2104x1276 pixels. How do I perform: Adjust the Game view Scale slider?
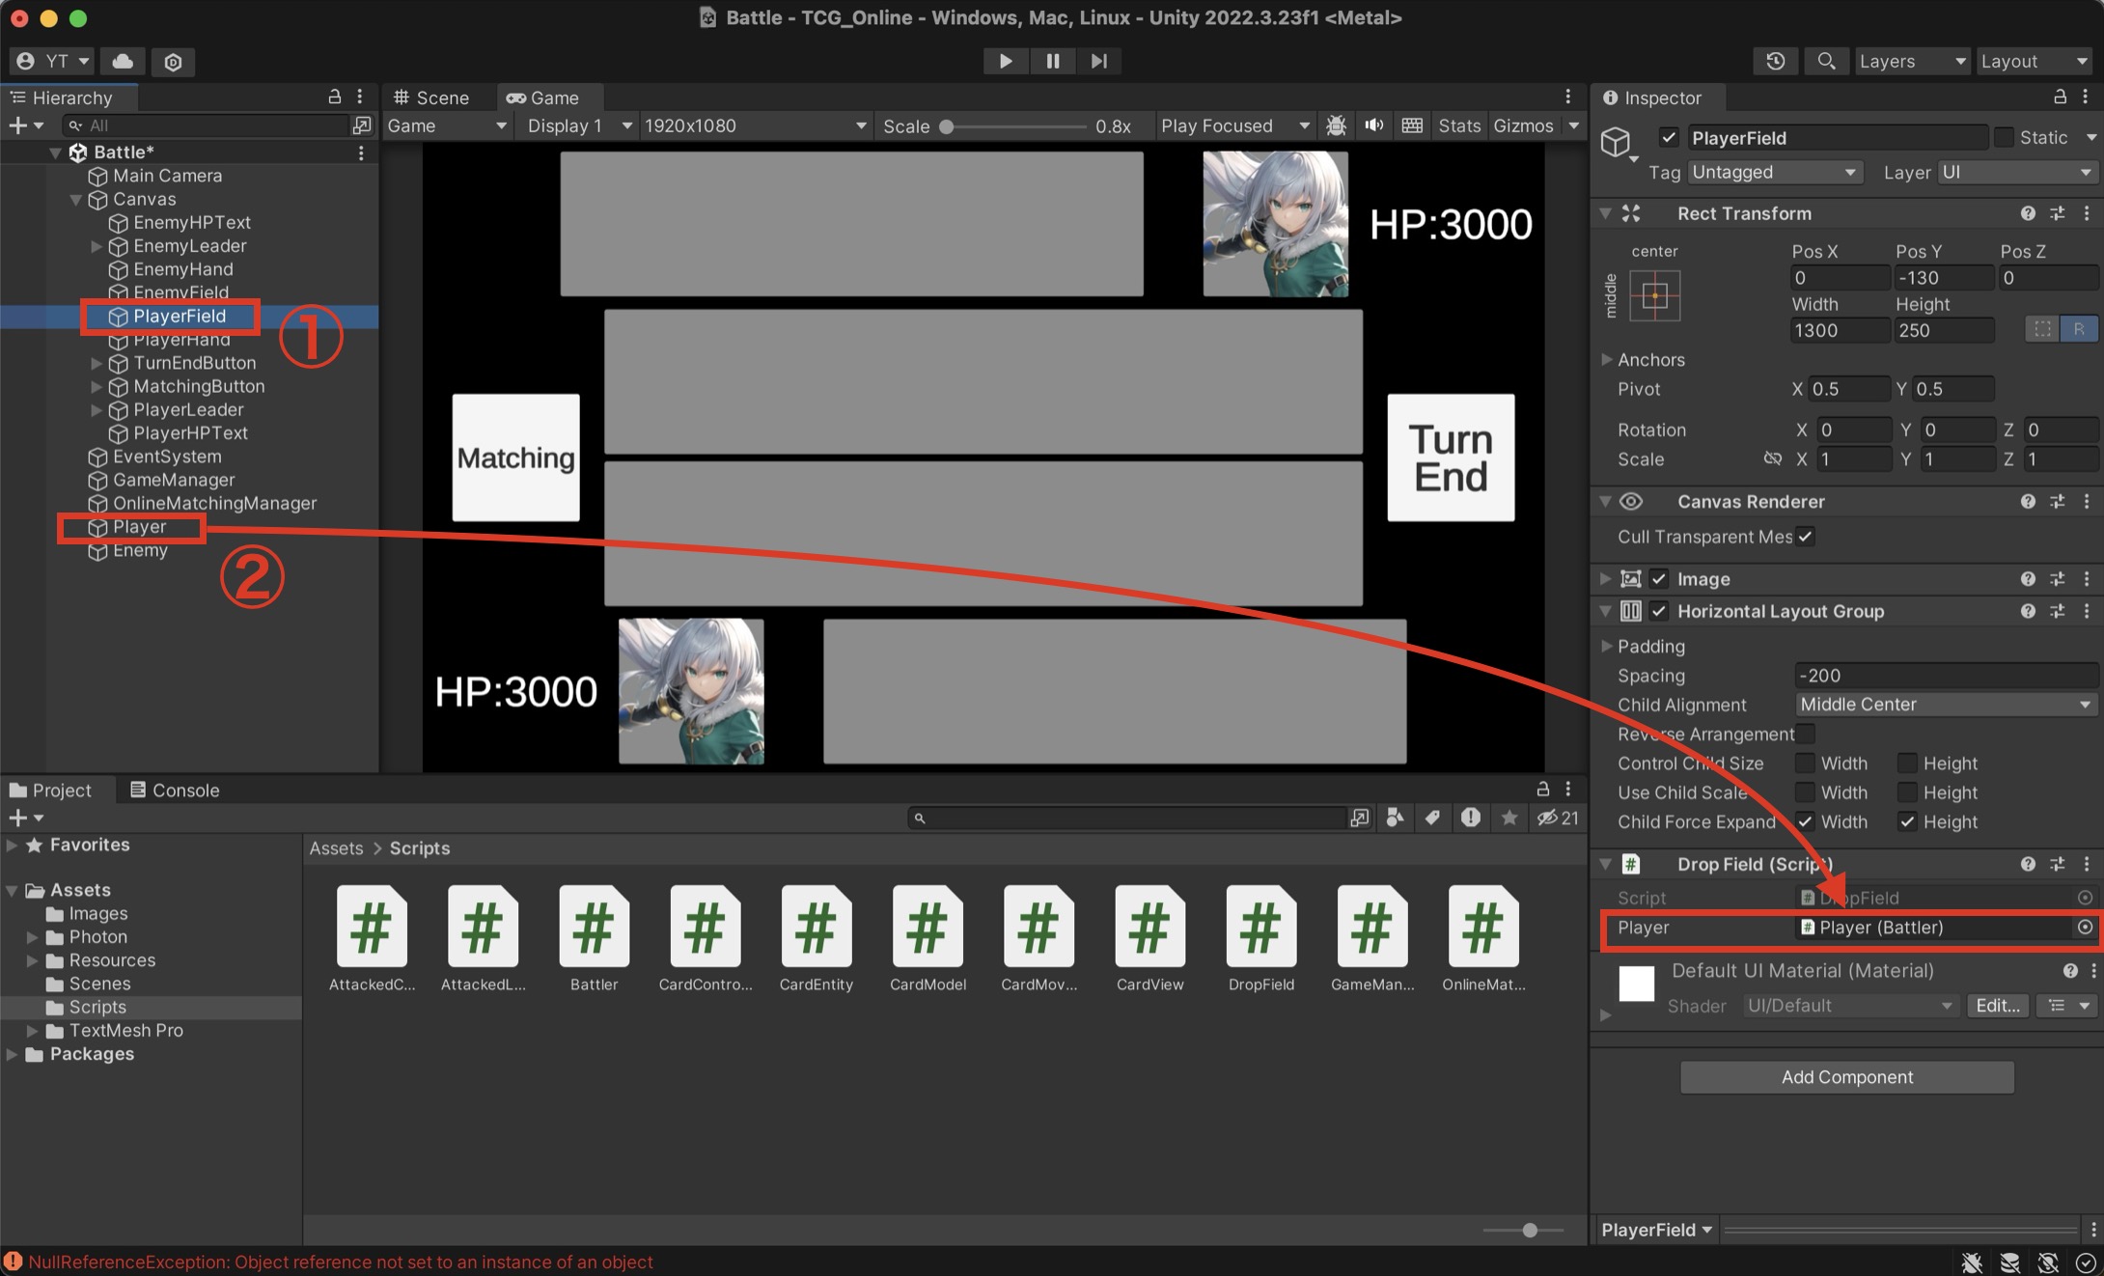click(x=948, y=126)
